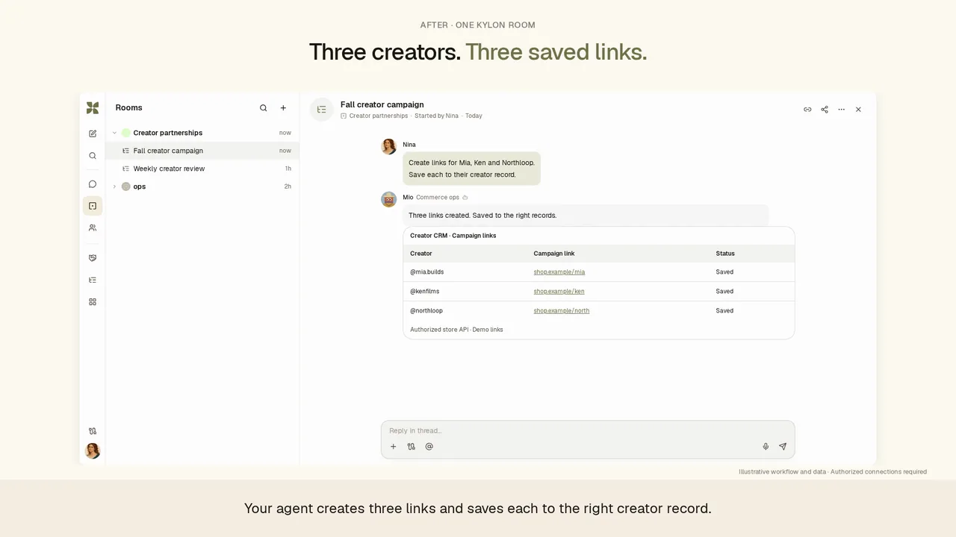The width and height of the screenshot is (956, 537).
Task: Click Nina's avatar in the thread
Action: [389, 147]
